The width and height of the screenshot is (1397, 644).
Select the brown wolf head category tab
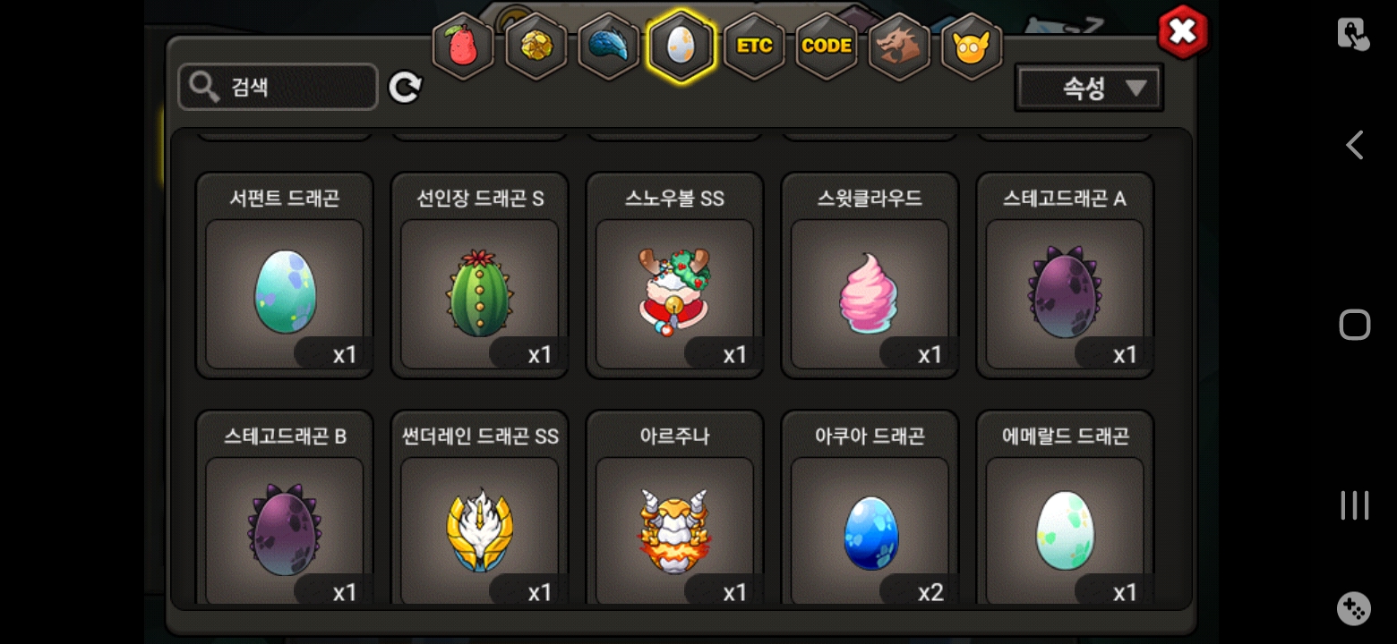[899, 47]
